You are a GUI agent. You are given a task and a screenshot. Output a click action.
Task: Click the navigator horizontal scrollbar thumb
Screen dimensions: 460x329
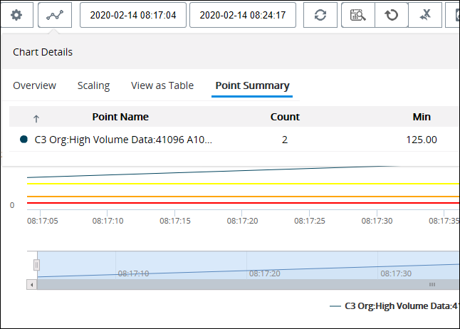[x=249, y=284]
